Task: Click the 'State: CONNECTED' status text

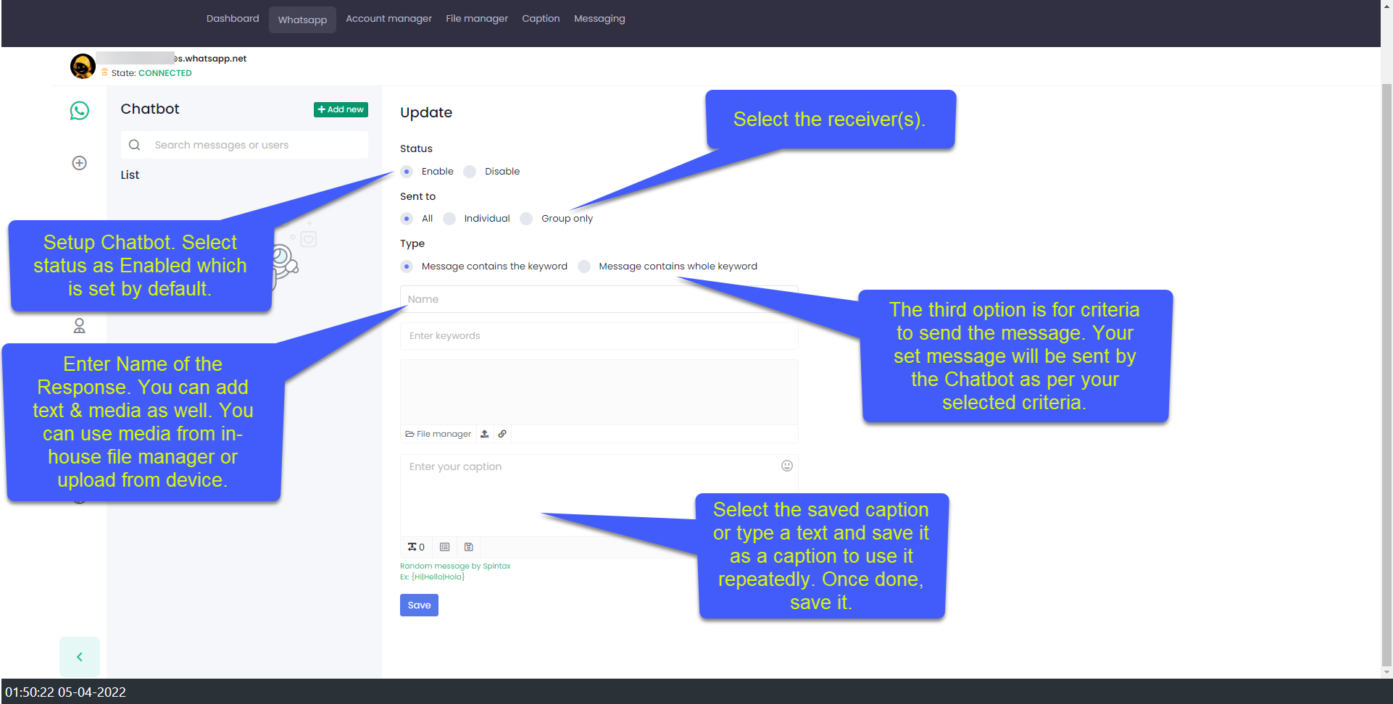Action: pyautogui.click(x=151, y=73)
